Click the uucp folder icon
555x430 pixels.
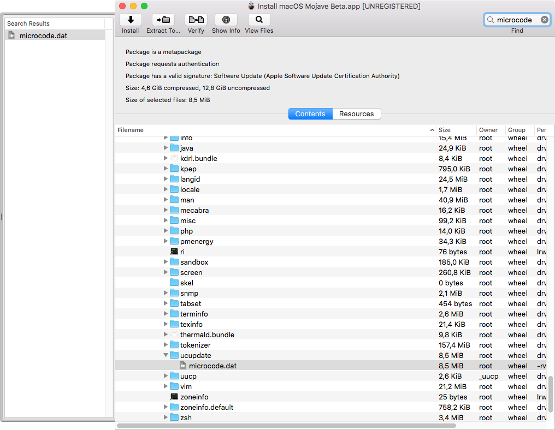pos(174,376)
